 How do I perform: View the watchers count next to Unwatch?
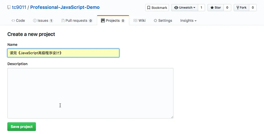pos(201,8)
